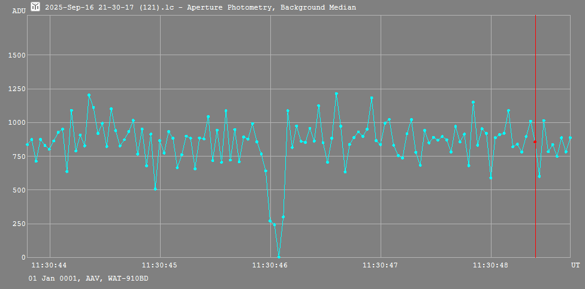Image resolution: width=585 pixels, height=289 pixels.
Task: Click the first data point of the curve
Action: 27,144
